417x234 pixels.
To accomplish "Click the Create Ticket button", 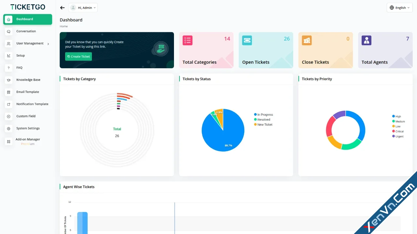I will tap(79, 57).
